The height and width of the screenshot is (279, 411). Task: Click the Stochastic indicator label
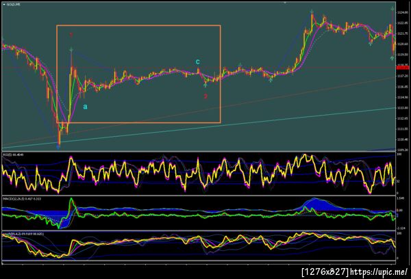coord(23,233)
